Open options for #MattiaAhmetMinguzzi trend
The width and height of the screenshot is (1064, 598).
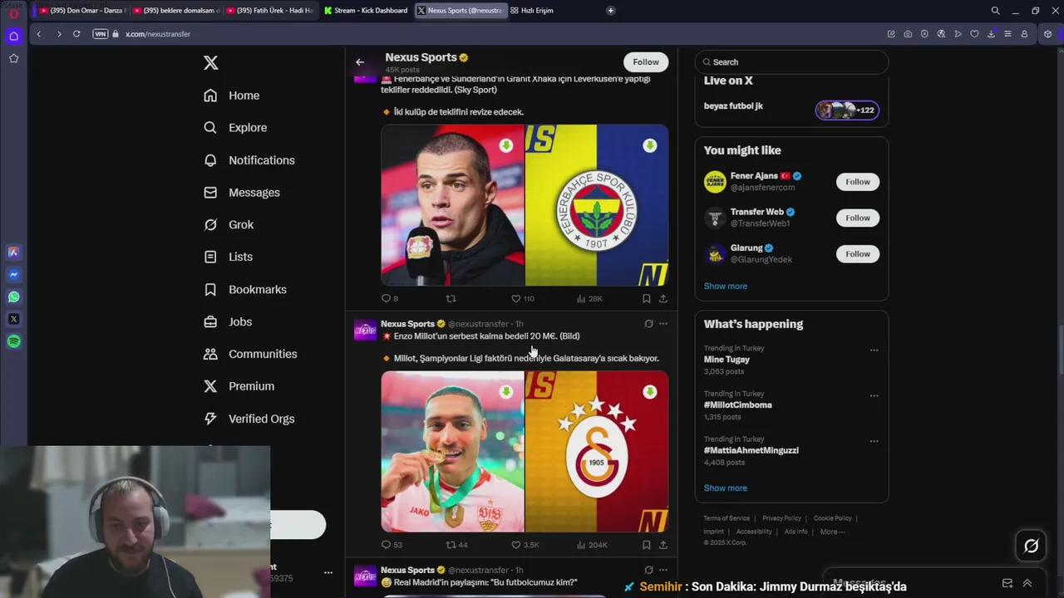pyautogui.click(x=874, y=442)
